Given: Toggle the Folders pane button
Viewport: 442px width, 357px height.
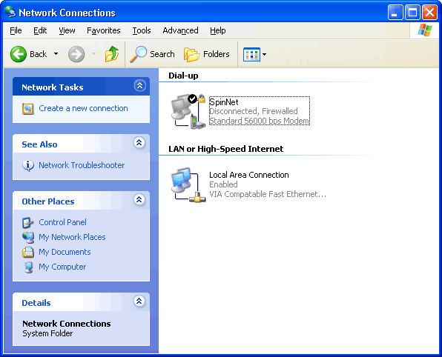Looking at the screenshot, I should point(207,54).
